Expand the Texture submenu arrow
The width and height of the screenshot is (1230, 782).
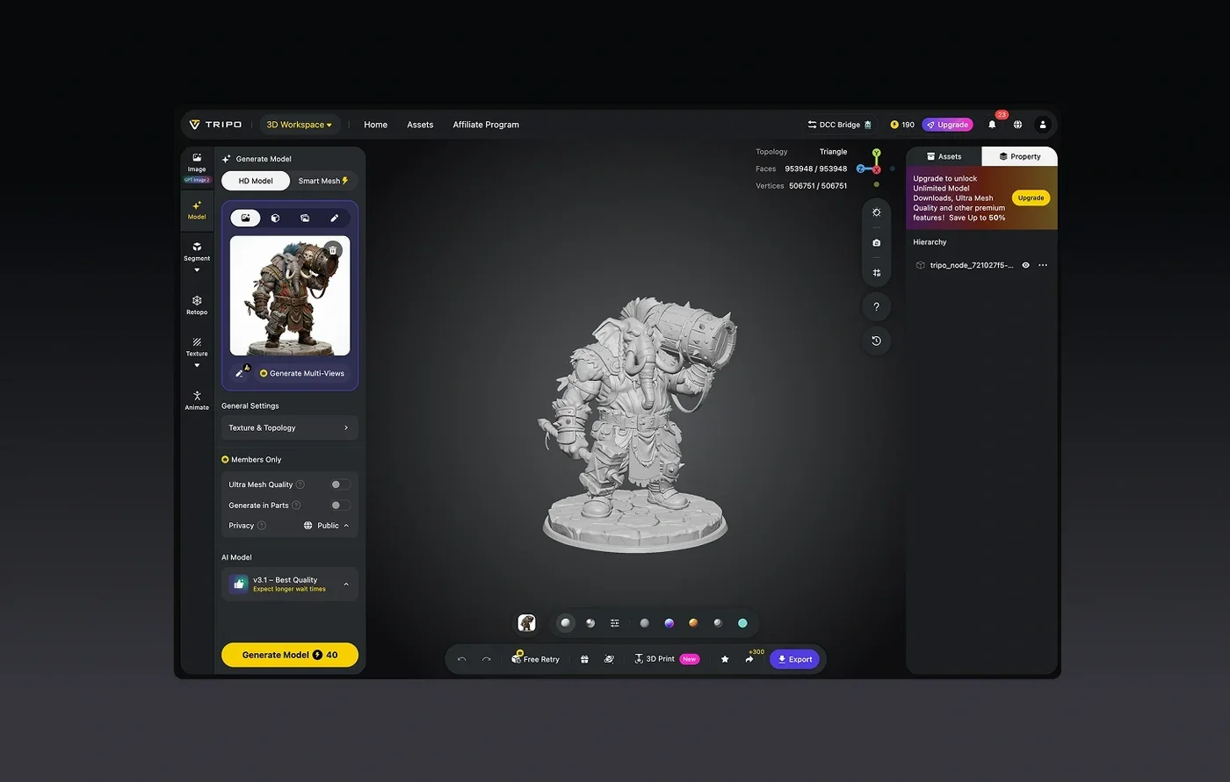(197, 366)
